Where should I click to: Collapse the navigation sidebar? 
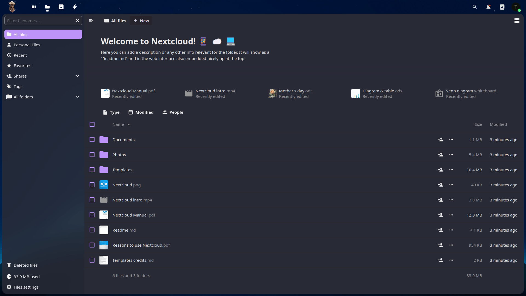91,21
